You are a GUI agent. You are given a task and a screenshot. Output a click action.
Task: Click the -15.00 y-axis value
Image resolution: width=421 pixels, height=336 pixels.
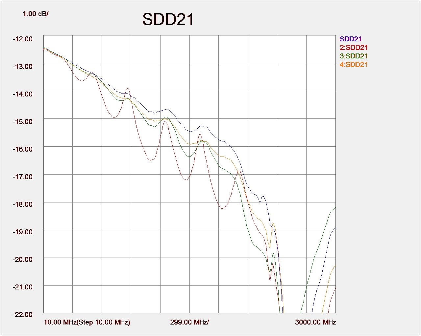pos(22,122)
